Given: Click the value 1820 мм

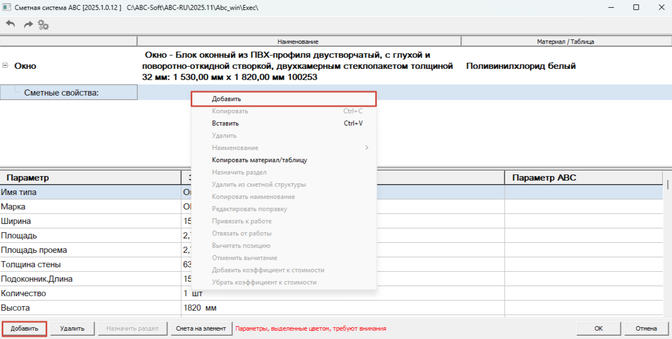Looking at the screenshot, I should [x=200, y=308].
